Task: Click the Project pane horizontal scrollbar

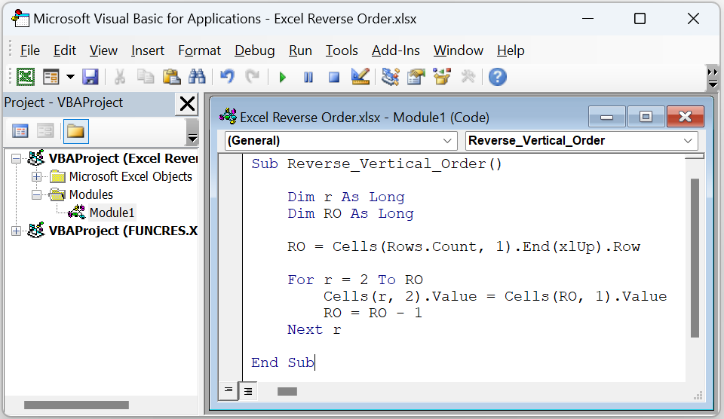Action: point(77,405)
